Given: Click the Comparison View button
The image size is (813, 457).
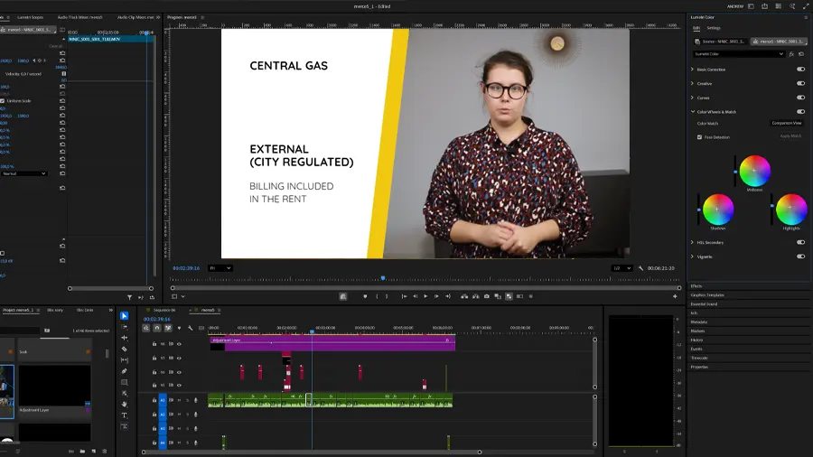Looking at the screenshot, I should coord(787,124).
